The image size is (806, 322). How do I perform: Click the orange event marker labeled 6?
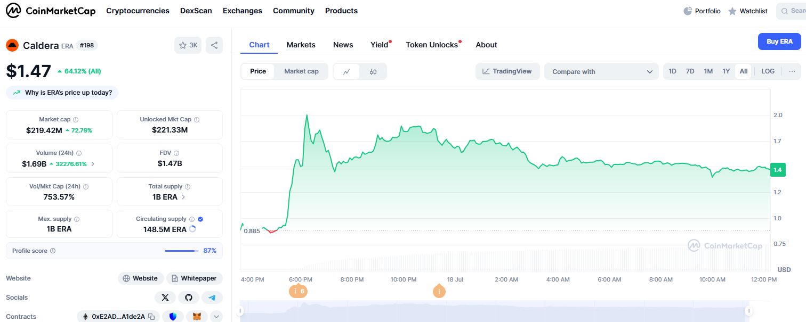[x=298, y=291]
